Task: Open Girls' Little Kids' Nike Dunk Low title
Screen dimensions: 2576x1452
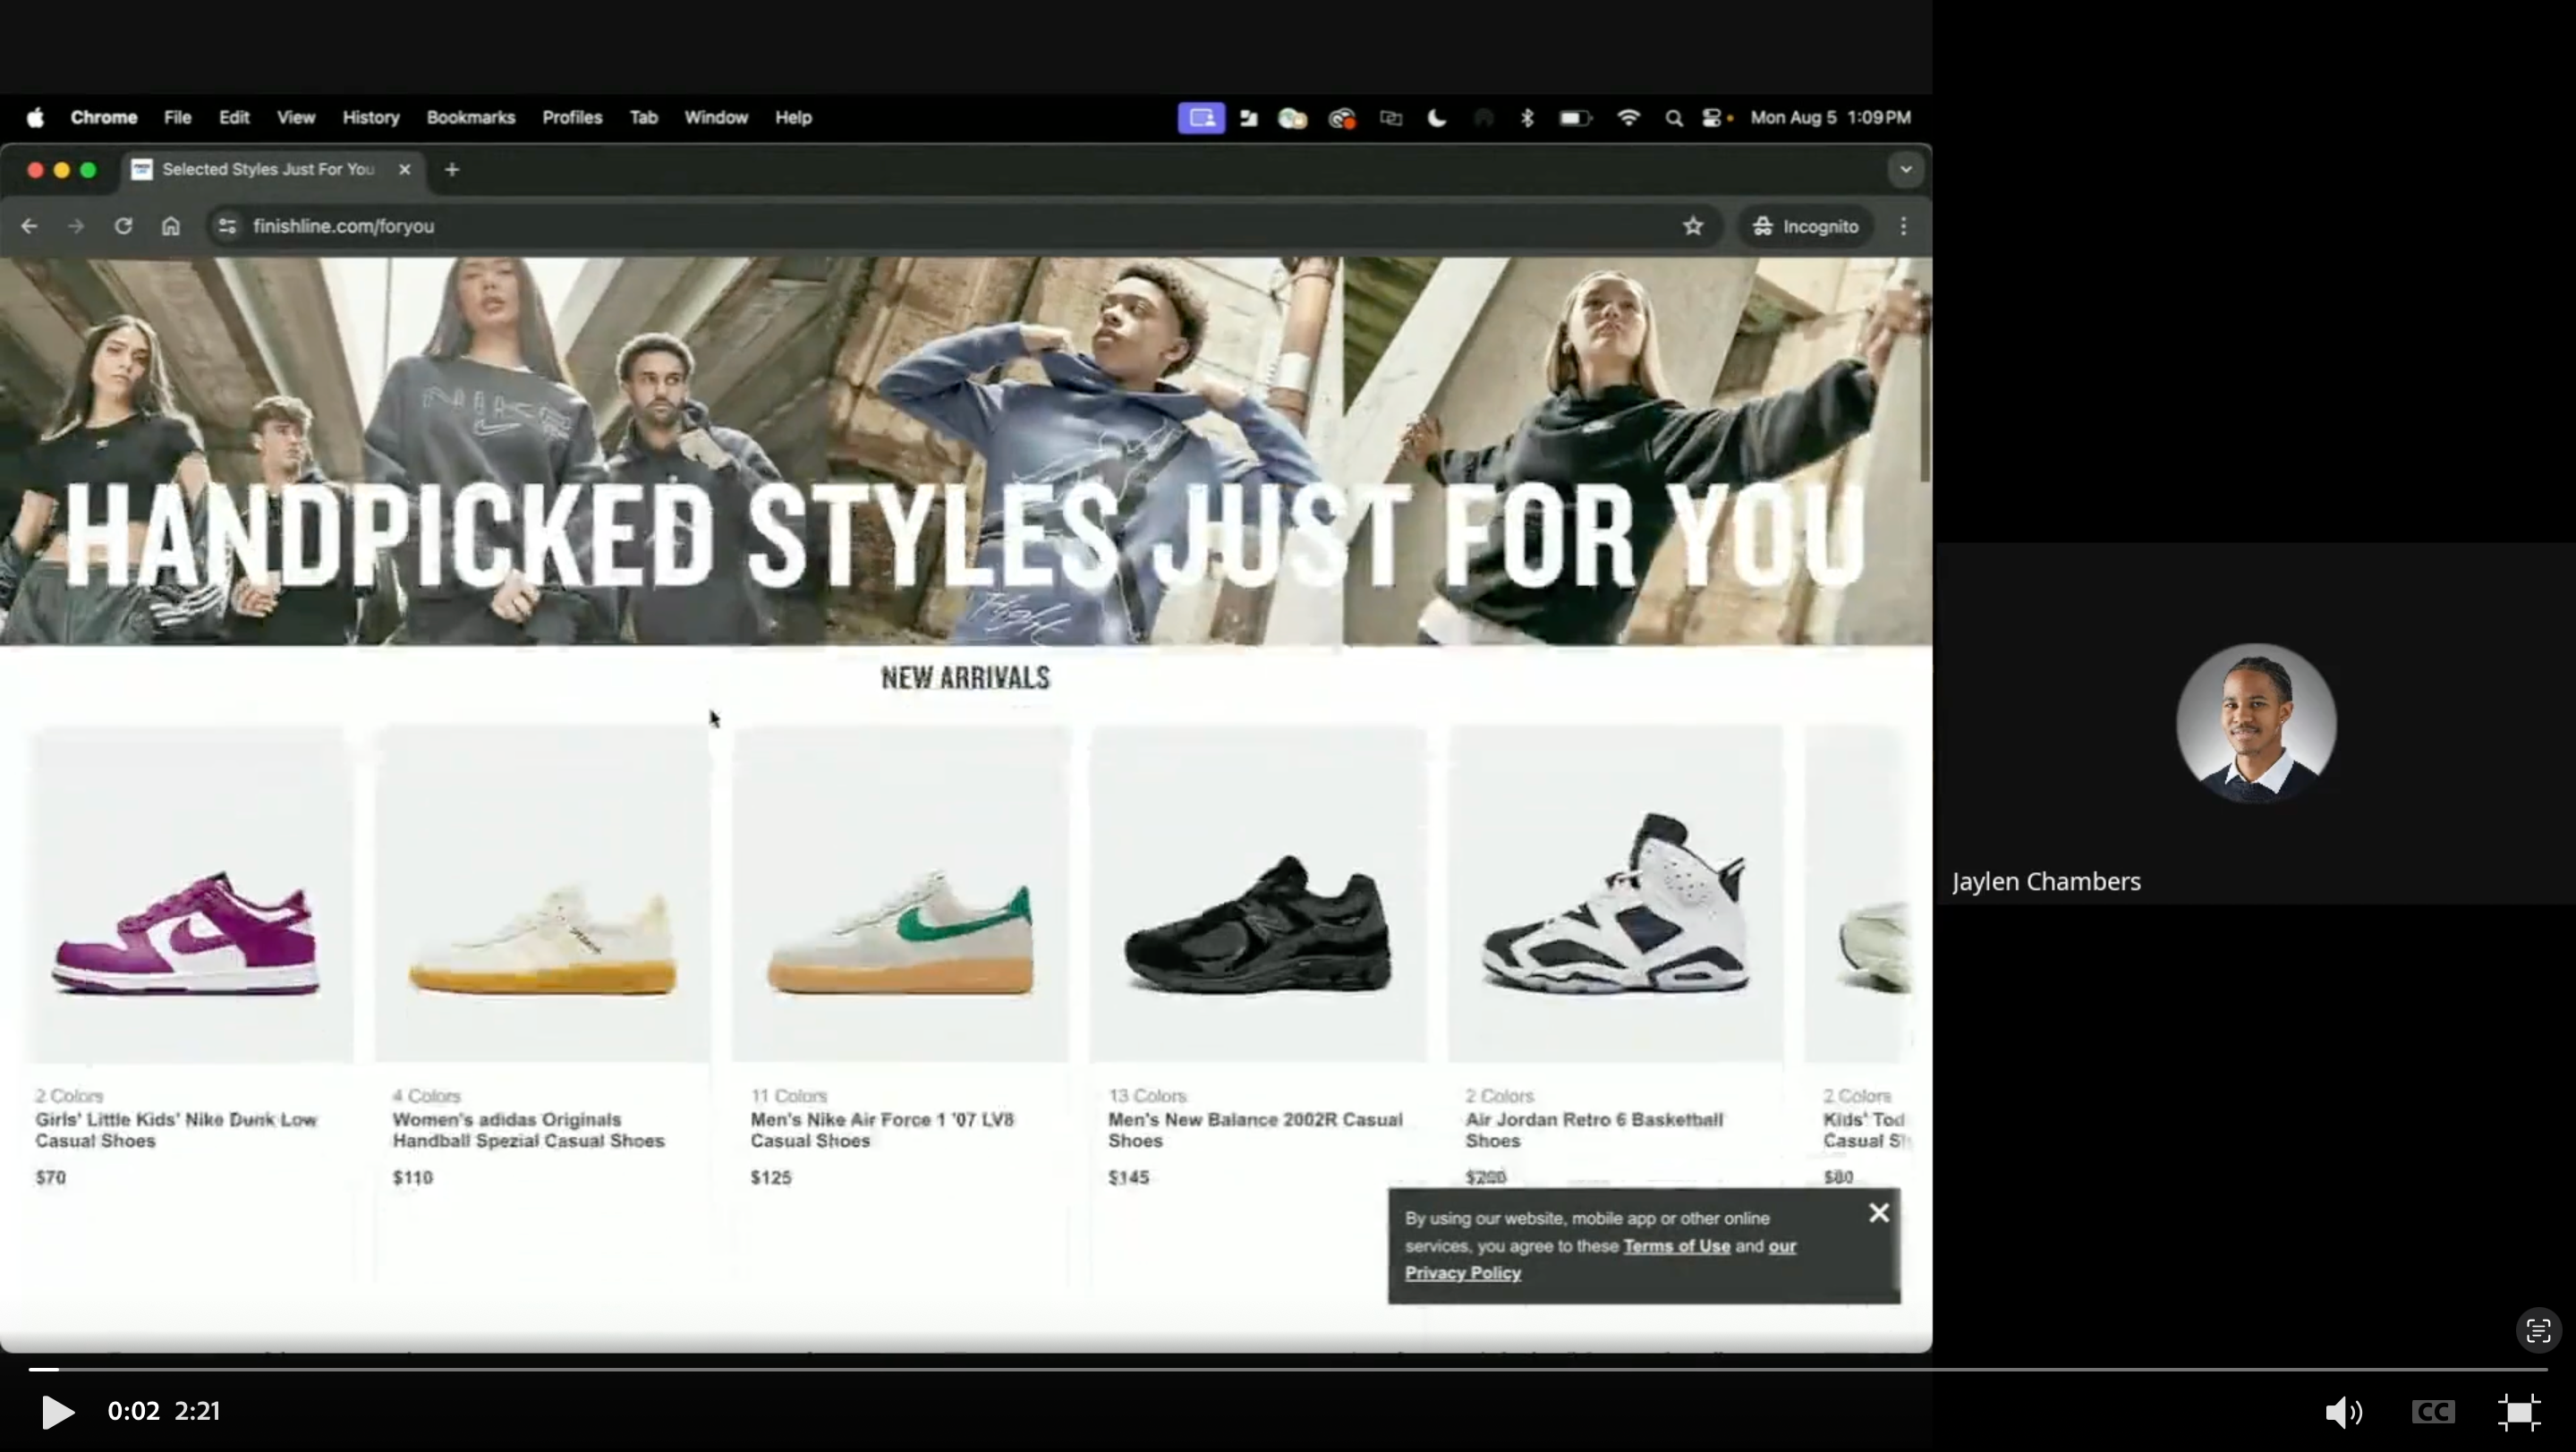Action: pos(176,1130)
